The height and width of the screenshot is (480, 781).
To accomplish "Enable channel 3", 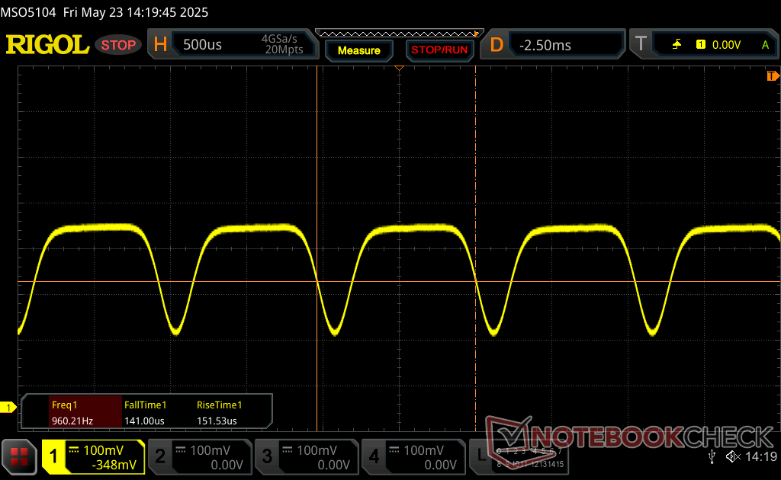I will (x=306, y=457).
